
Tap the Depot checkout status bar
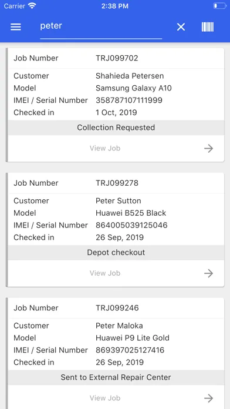116,253
